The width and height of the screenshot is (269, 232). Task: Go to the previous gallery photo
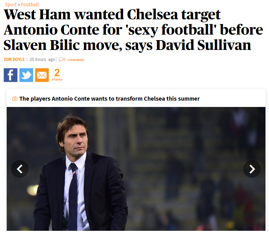[x=20, y=169]
